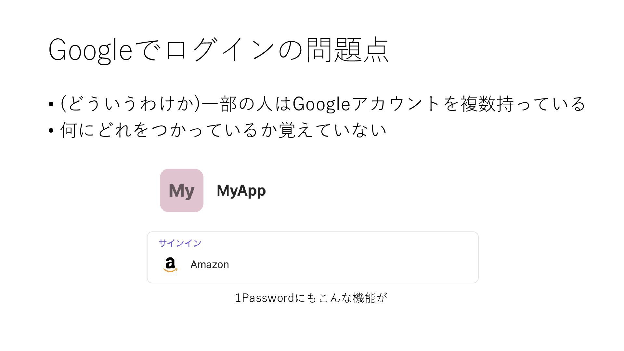Click the Amazon logo icon
Image resolution: width=624 pixels, height=351 pixels.
pos(170,265)
